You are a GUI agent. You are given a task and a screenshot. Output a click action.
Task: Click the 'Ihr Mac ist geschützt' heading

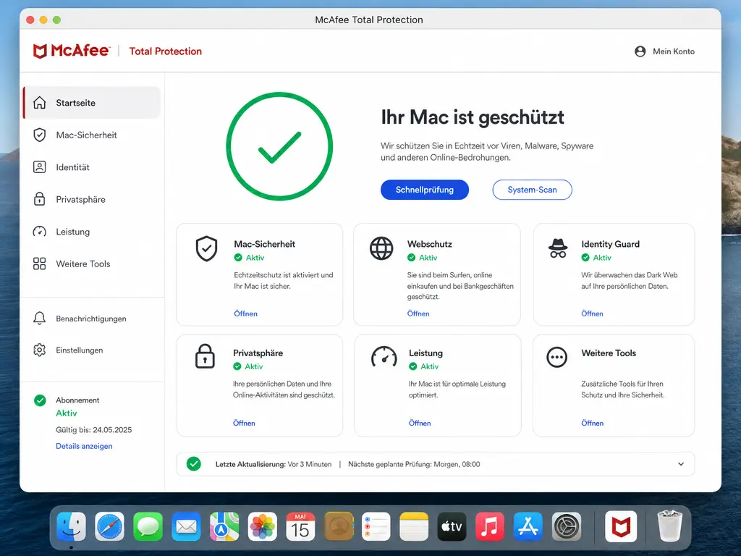coord(473,117)
